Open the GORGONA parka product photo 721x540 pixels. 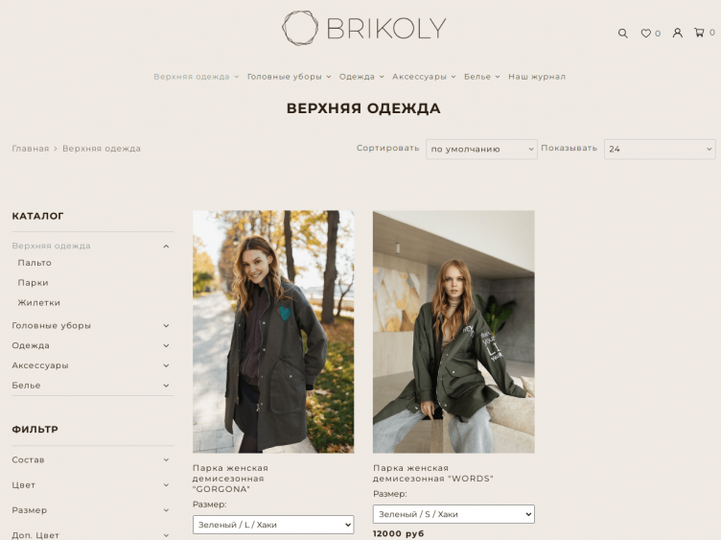click(x=273, y=332)
